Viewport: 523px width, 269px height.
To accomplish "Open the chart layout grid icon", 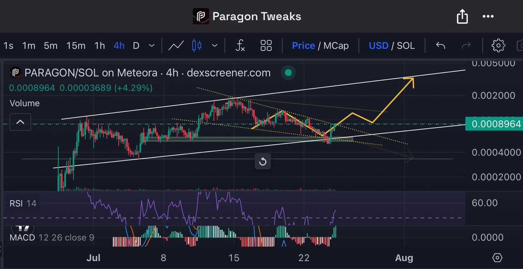I will (266, 45).
